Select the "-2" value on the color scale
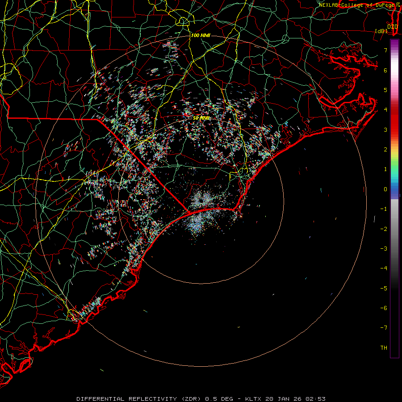 click(384, 229)
